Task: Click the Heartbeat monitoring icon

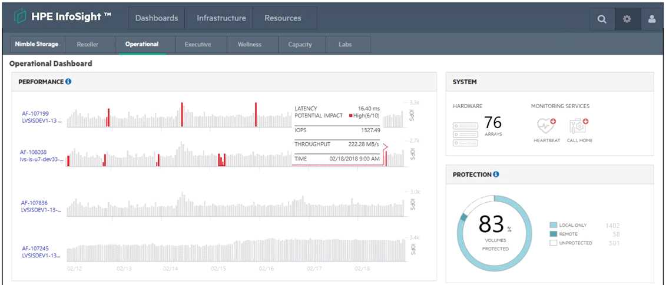Action: coord(545,127)
